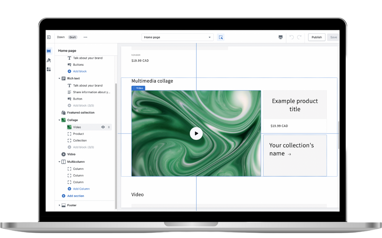Open the app embeds sidebar icon
Image resolution: width=382 pixels, height=238 pixels.
point(49,69)
